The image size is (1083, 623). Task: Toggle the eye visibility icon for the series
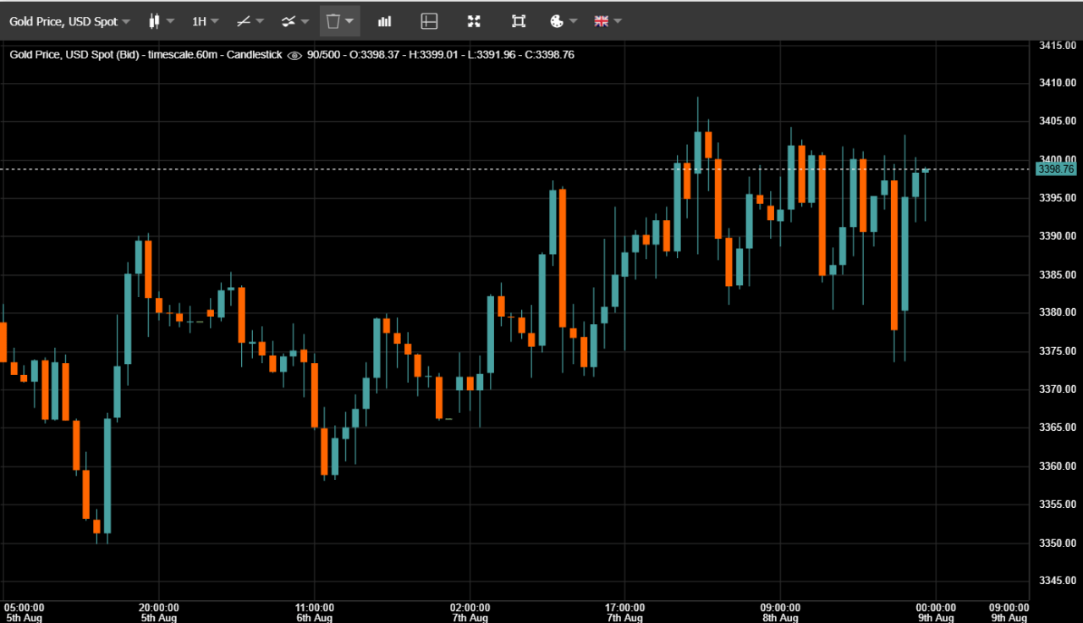pos(294,55)
